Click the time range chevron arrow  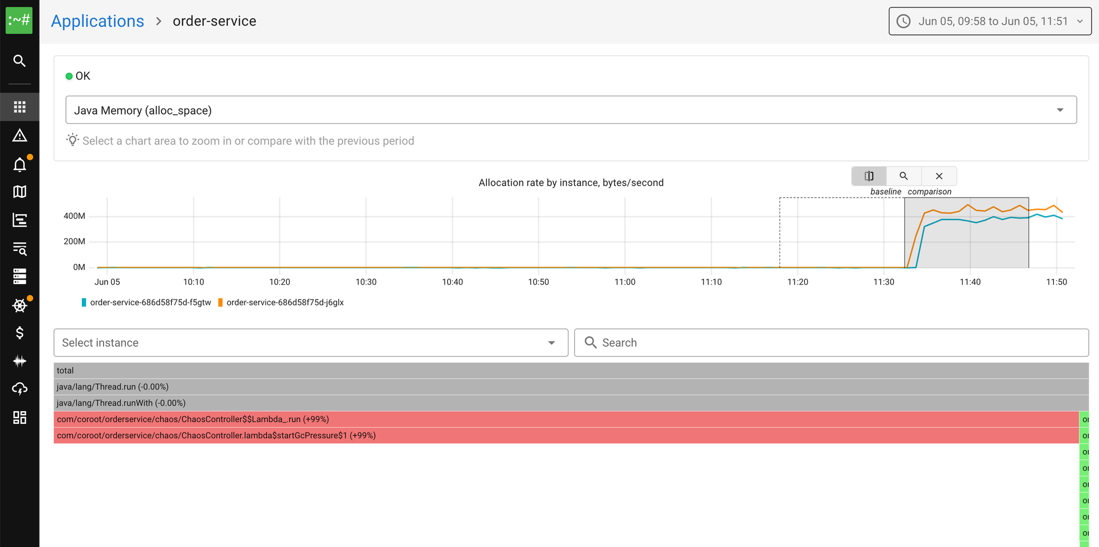coord(1080,21)
